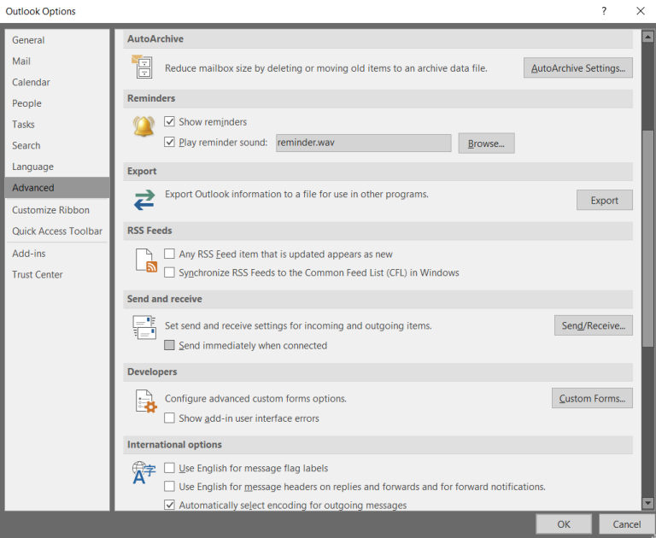
Task: Click 'Export Outlook information to a file' text
Action: click(x=296, y=194)
